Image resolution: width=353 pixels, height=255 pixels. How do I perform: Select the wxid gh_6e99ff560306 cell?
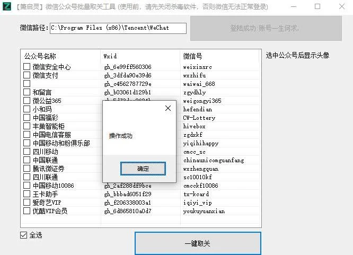click(128, 67)
